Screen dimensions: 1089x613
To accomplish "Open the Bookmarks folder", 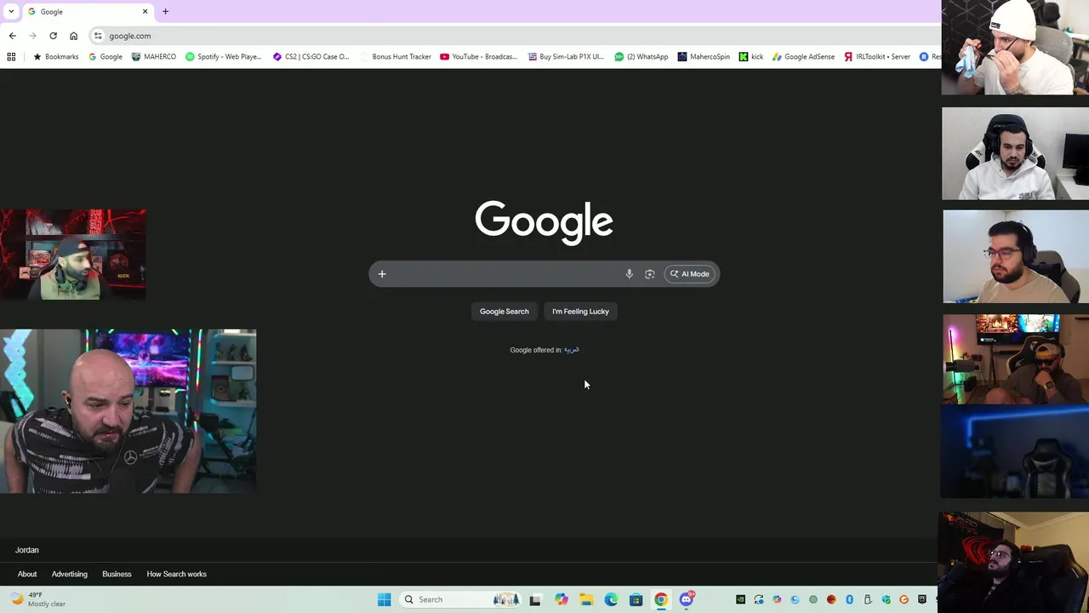I will tap(55, 57).
